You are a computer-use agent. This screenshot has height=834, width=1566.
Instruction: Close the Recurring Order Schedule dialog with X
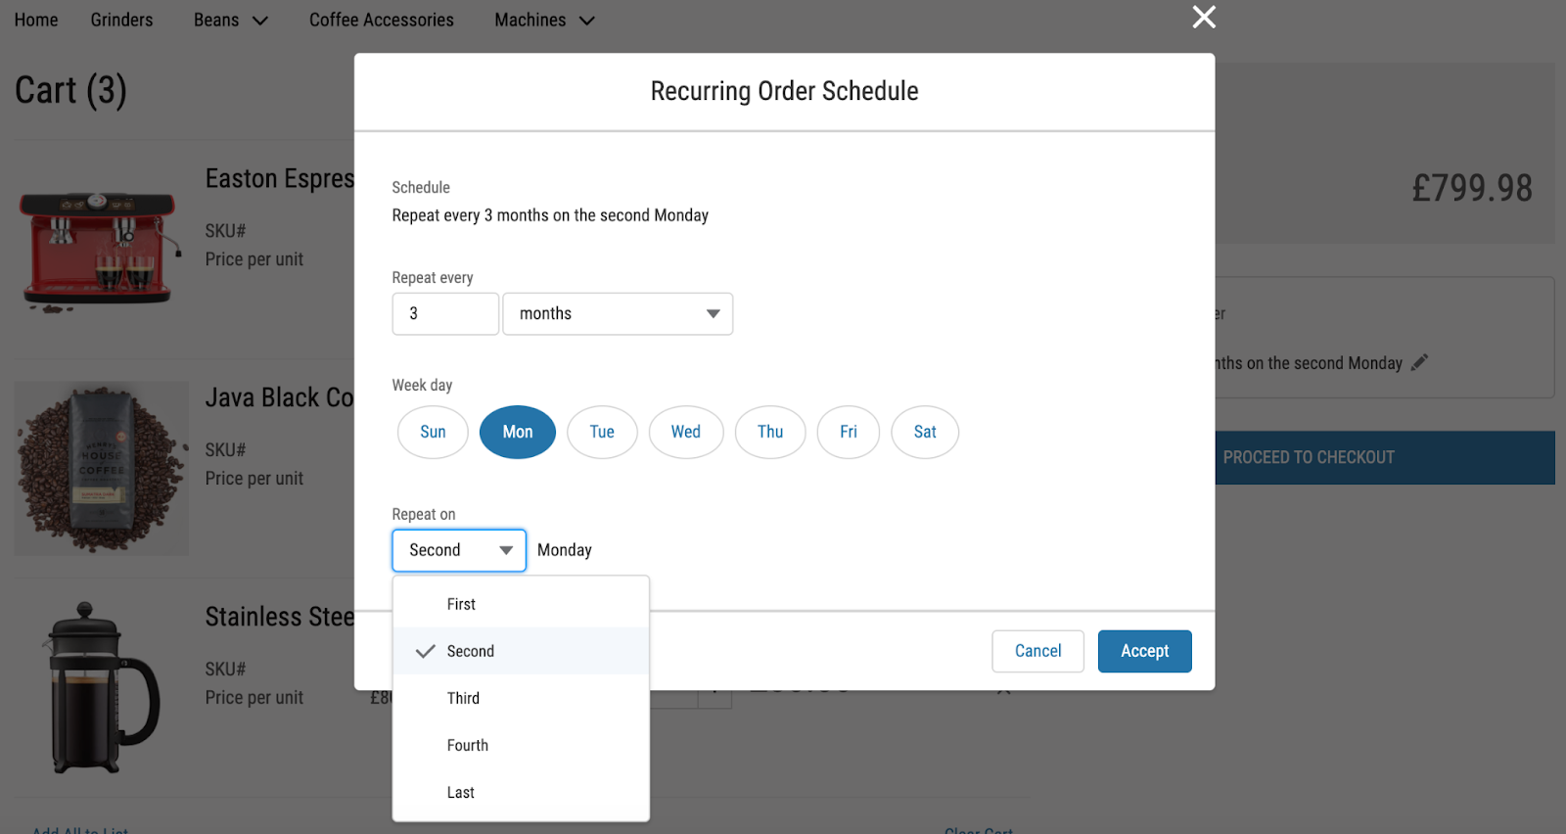point(1204,17)
